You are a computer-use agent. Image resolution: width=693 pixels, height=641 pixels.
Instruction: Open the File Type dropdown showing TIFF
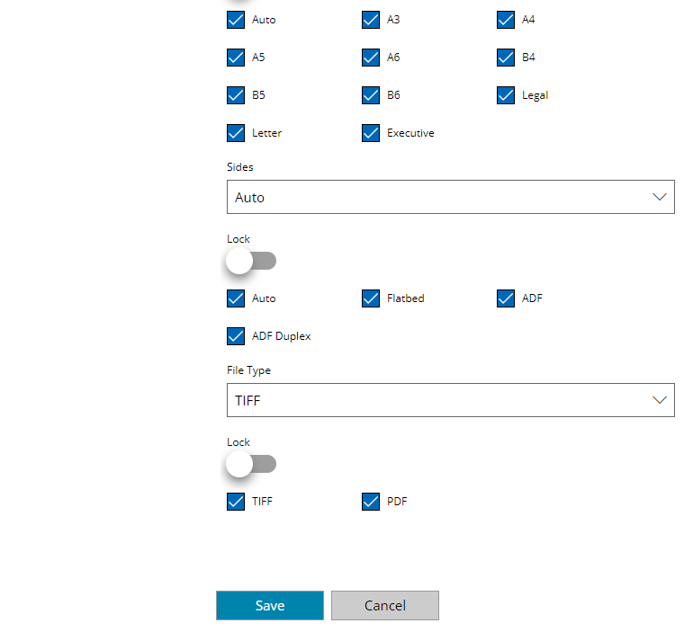click(450, 400)
